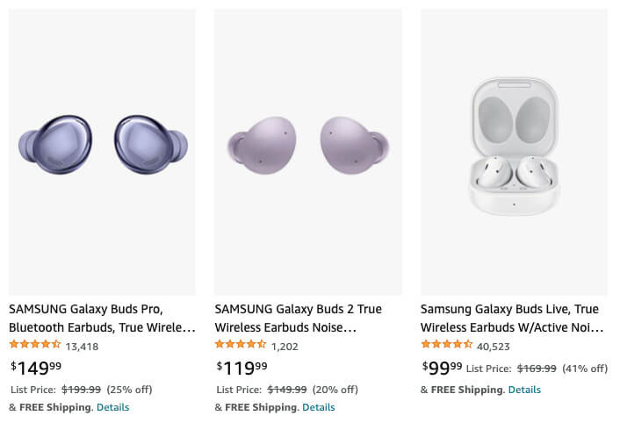Click the $199.99 list price
Screen dimensions: 620x430
[81, 390]
